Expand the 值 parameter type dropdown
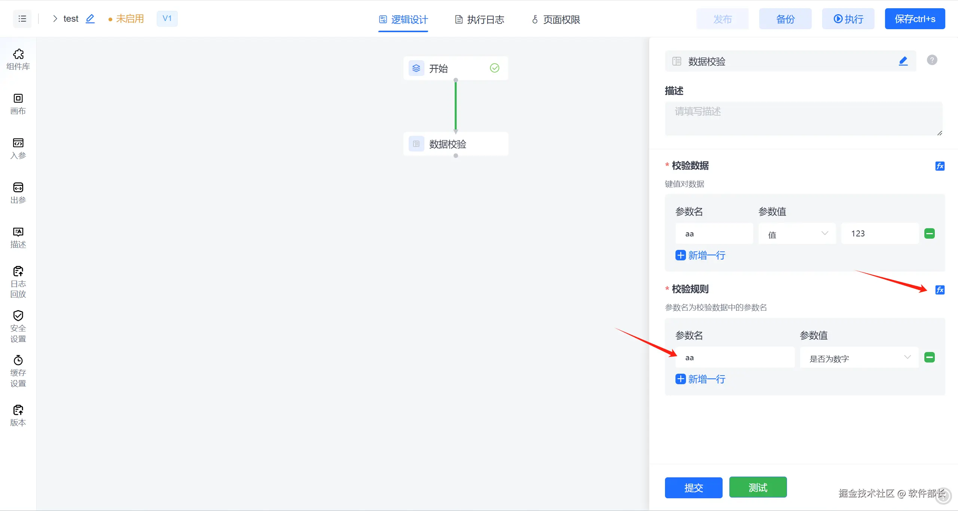Image resolution: width=958 pixels, height=511 pixels. 797,234
